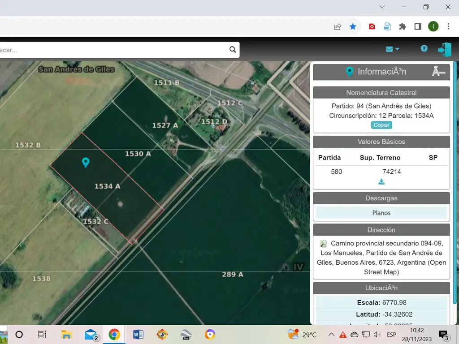This screenshot has width=459, height=344.
Task: Expand the envelope messages dropdown
Action: pos(392,49)
